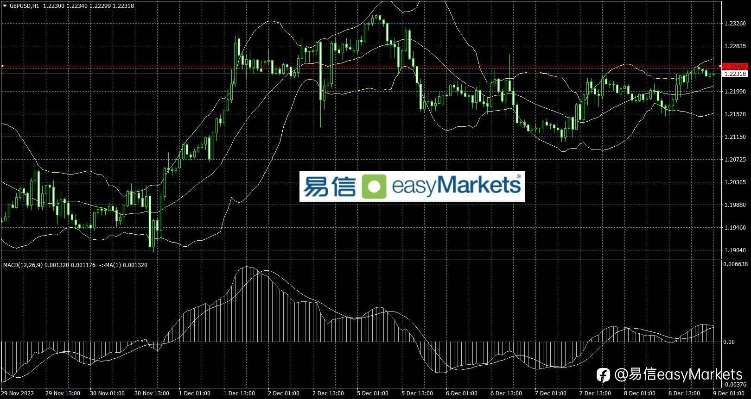Screen dimensions: 751x399
Task: Click the 9 Dec 01:00 time label
Action: click(x=729, y=393)
